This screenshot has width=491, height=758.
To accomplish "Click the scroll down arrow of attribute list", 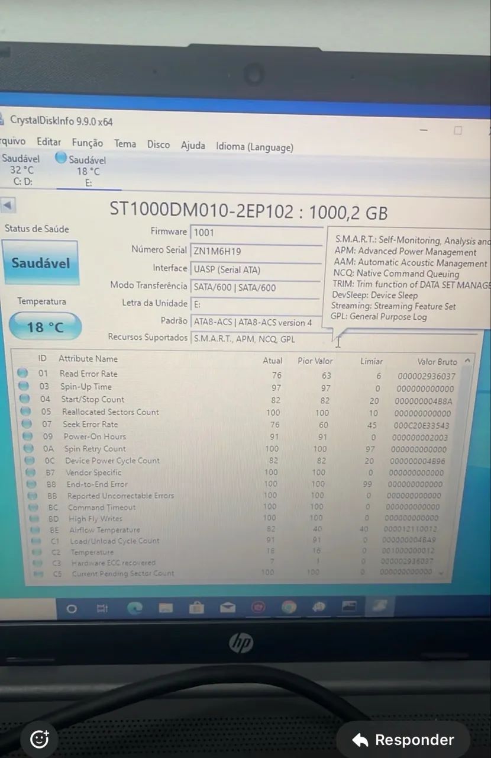I will 440,573.
